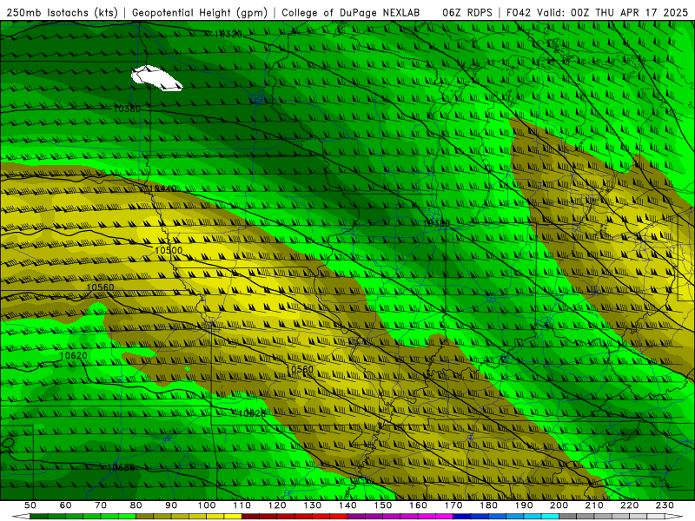Click the olive swatch starting at 80
Image resolution: width=695 pixels, height=521 pixels.
pos(145,517)
